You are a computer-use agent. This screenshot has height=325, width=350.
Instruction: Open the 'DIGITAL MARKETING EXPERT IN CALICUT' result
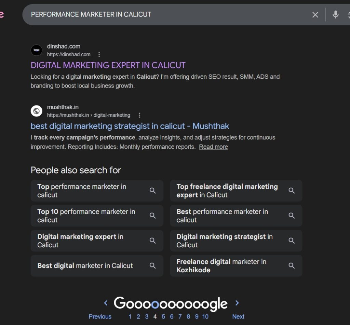pos(108,65)
